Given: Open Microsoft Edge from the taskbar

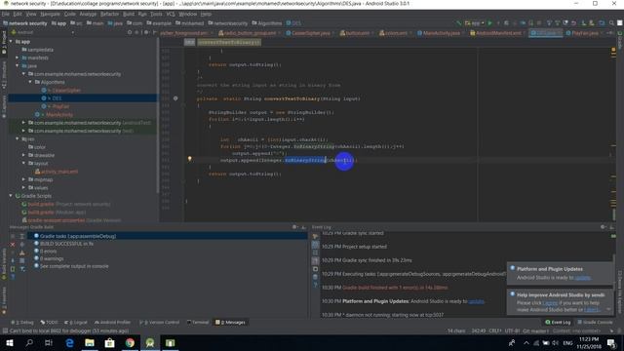Looking at the screenshot, I should click(x=69, y=342).
